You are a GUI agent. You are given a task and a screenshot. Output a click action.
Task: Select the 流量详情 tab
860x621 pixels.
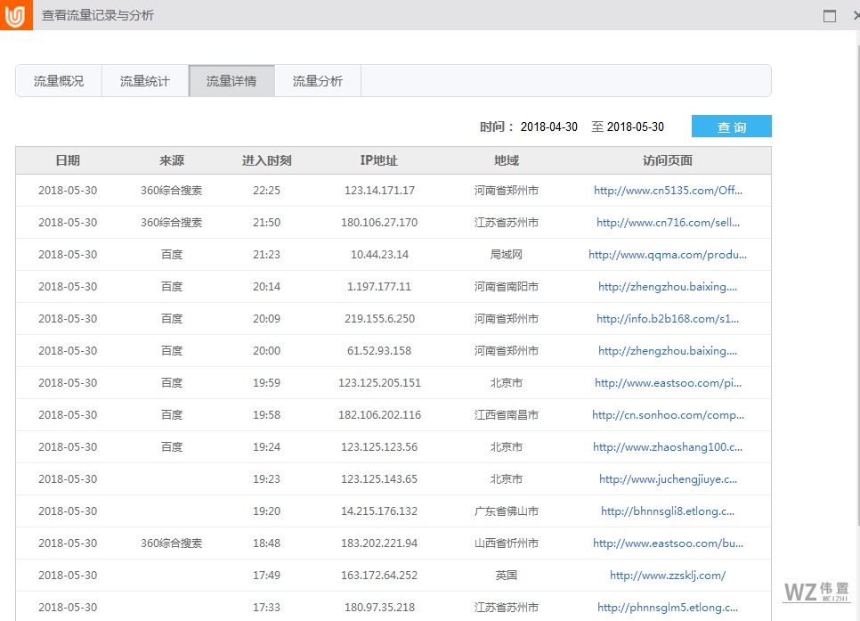pyautogui.click(x=231, y=80)
